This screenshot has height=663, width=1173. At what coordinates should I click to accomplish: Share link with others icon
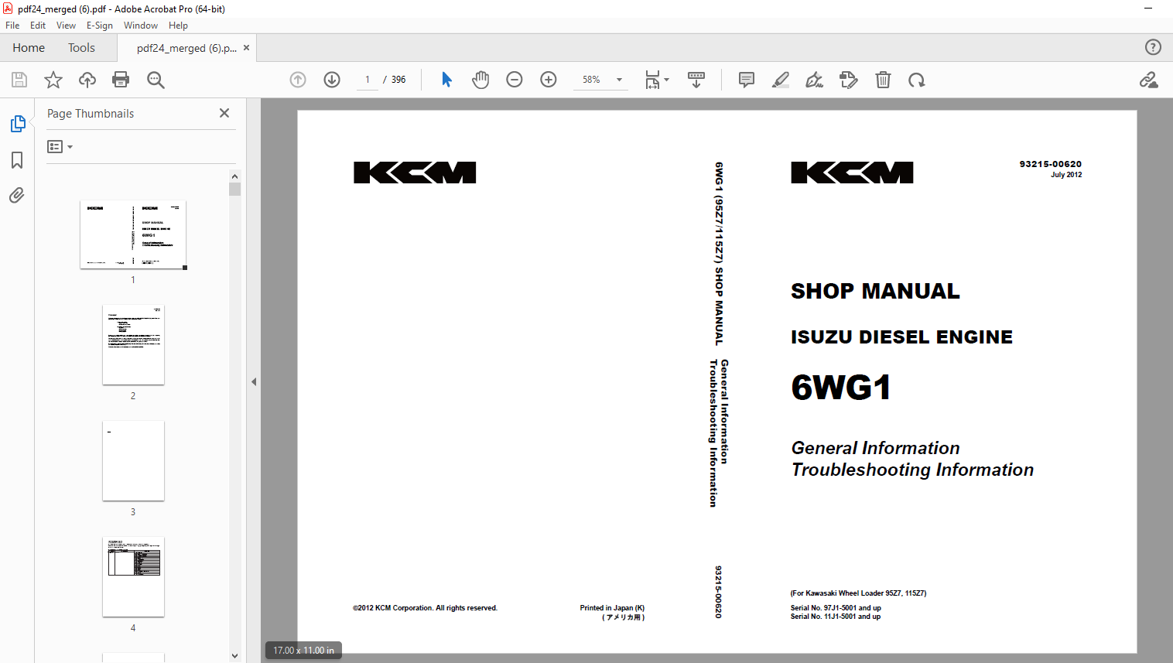click(x=1149, y=80)
